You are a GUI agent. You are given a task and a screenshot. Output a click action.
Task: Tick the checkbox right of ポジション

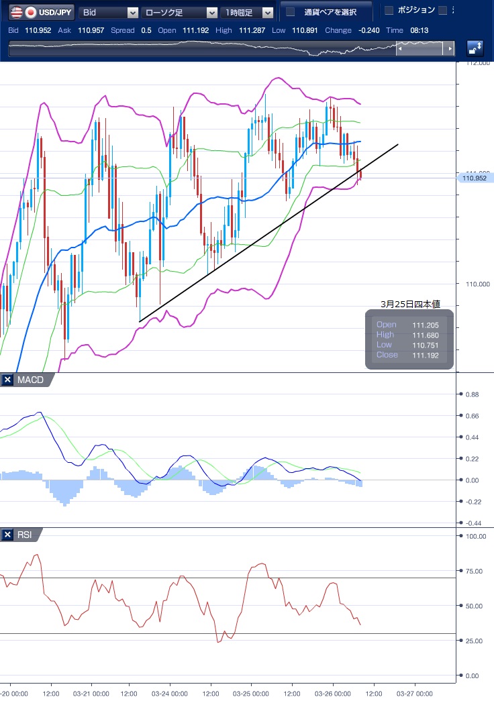442,10
